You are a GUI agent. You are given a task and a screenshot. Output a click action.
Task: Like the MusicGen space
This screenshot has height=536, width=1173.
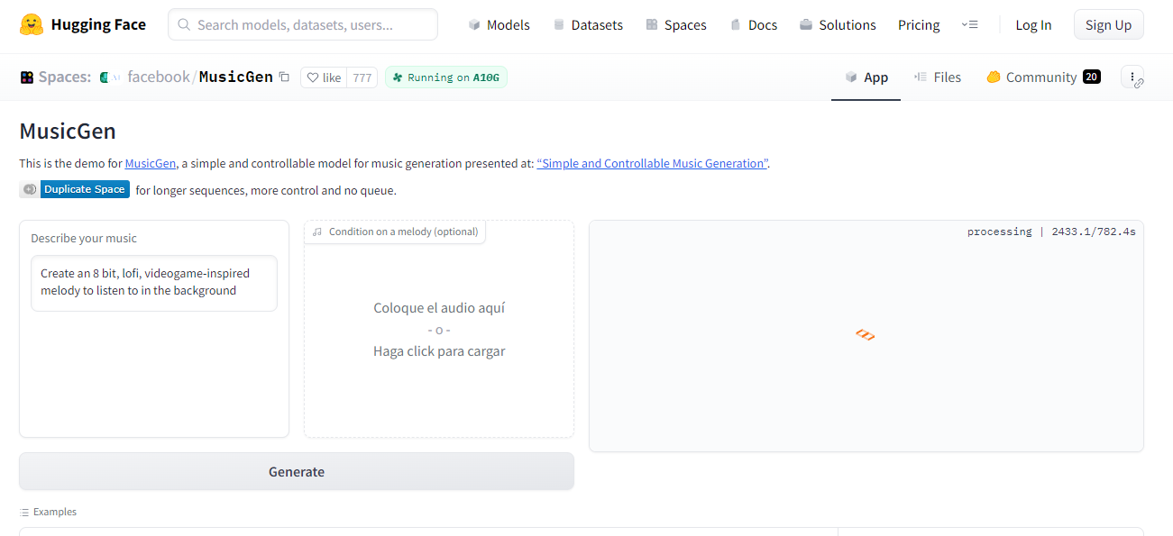point(324,77)
